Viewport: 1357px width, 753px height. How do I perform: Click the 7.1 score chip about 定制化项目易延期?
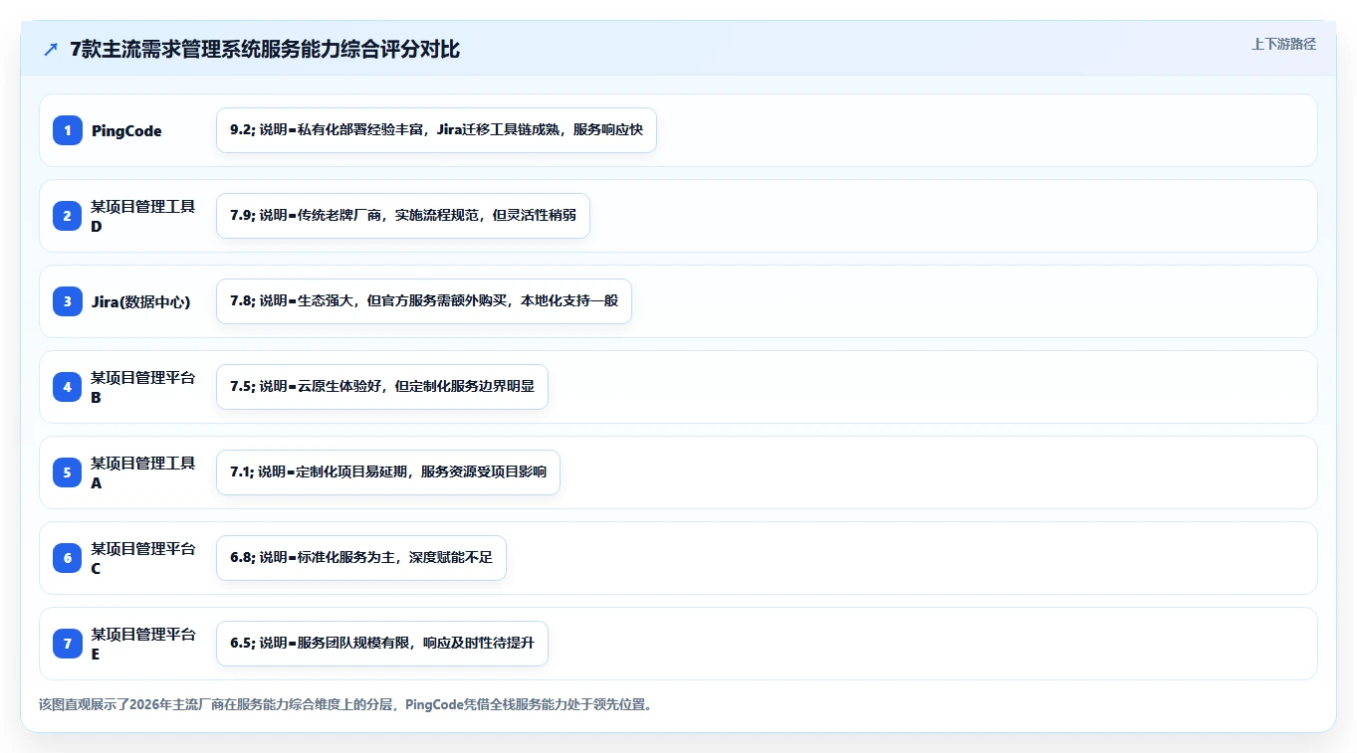388,472
